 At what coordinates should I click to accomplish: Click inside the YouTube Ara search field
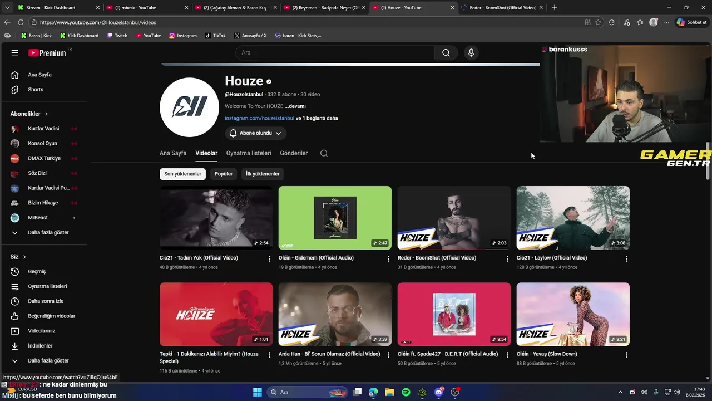coord(335,53)
